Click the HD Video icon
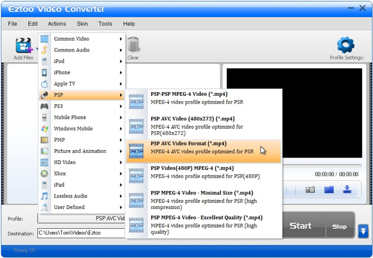 pyautogui.click(x=44, y=162)
